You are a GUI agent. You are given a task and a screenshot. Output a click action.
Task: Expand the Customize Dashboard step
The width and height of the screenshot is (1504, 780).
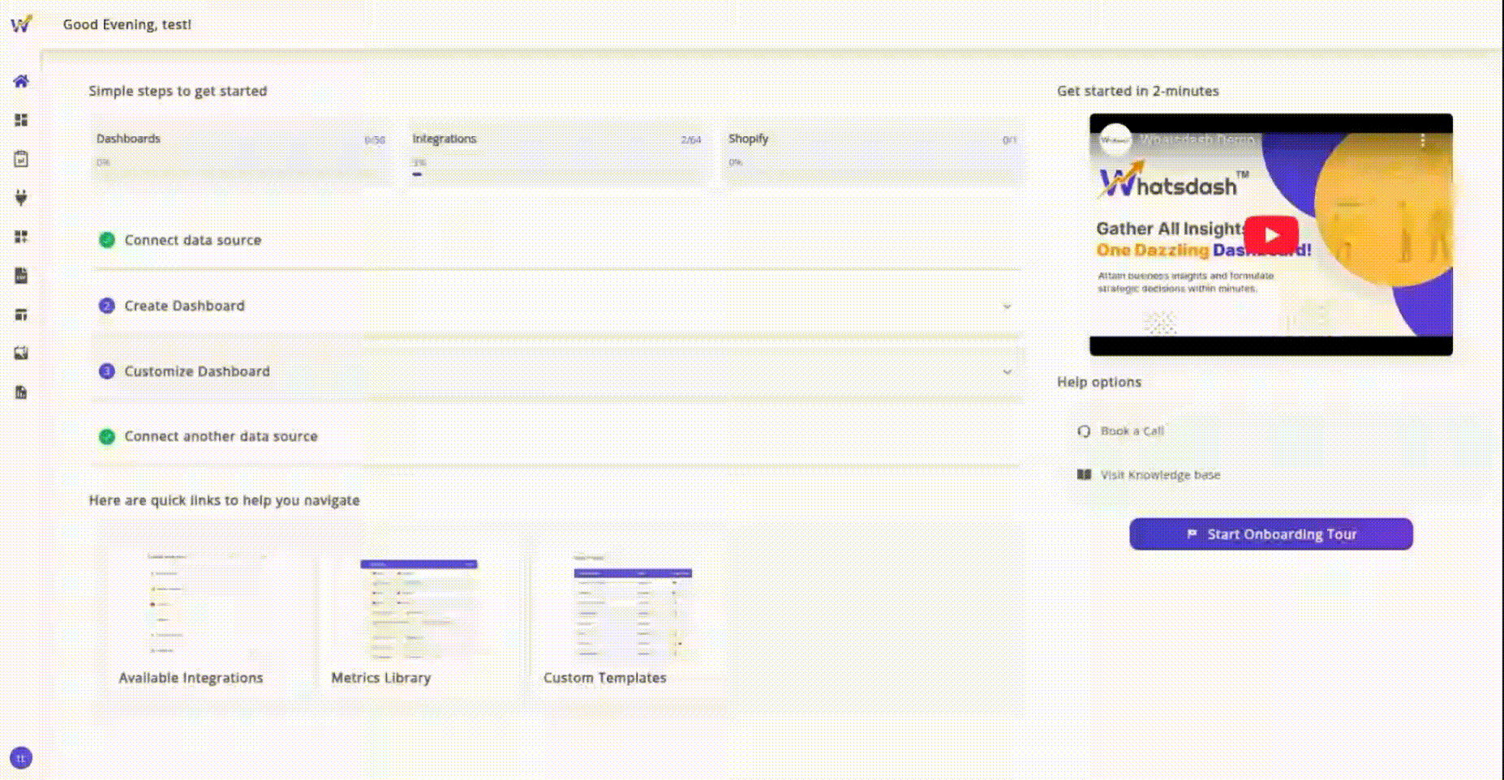(1008, 371)
